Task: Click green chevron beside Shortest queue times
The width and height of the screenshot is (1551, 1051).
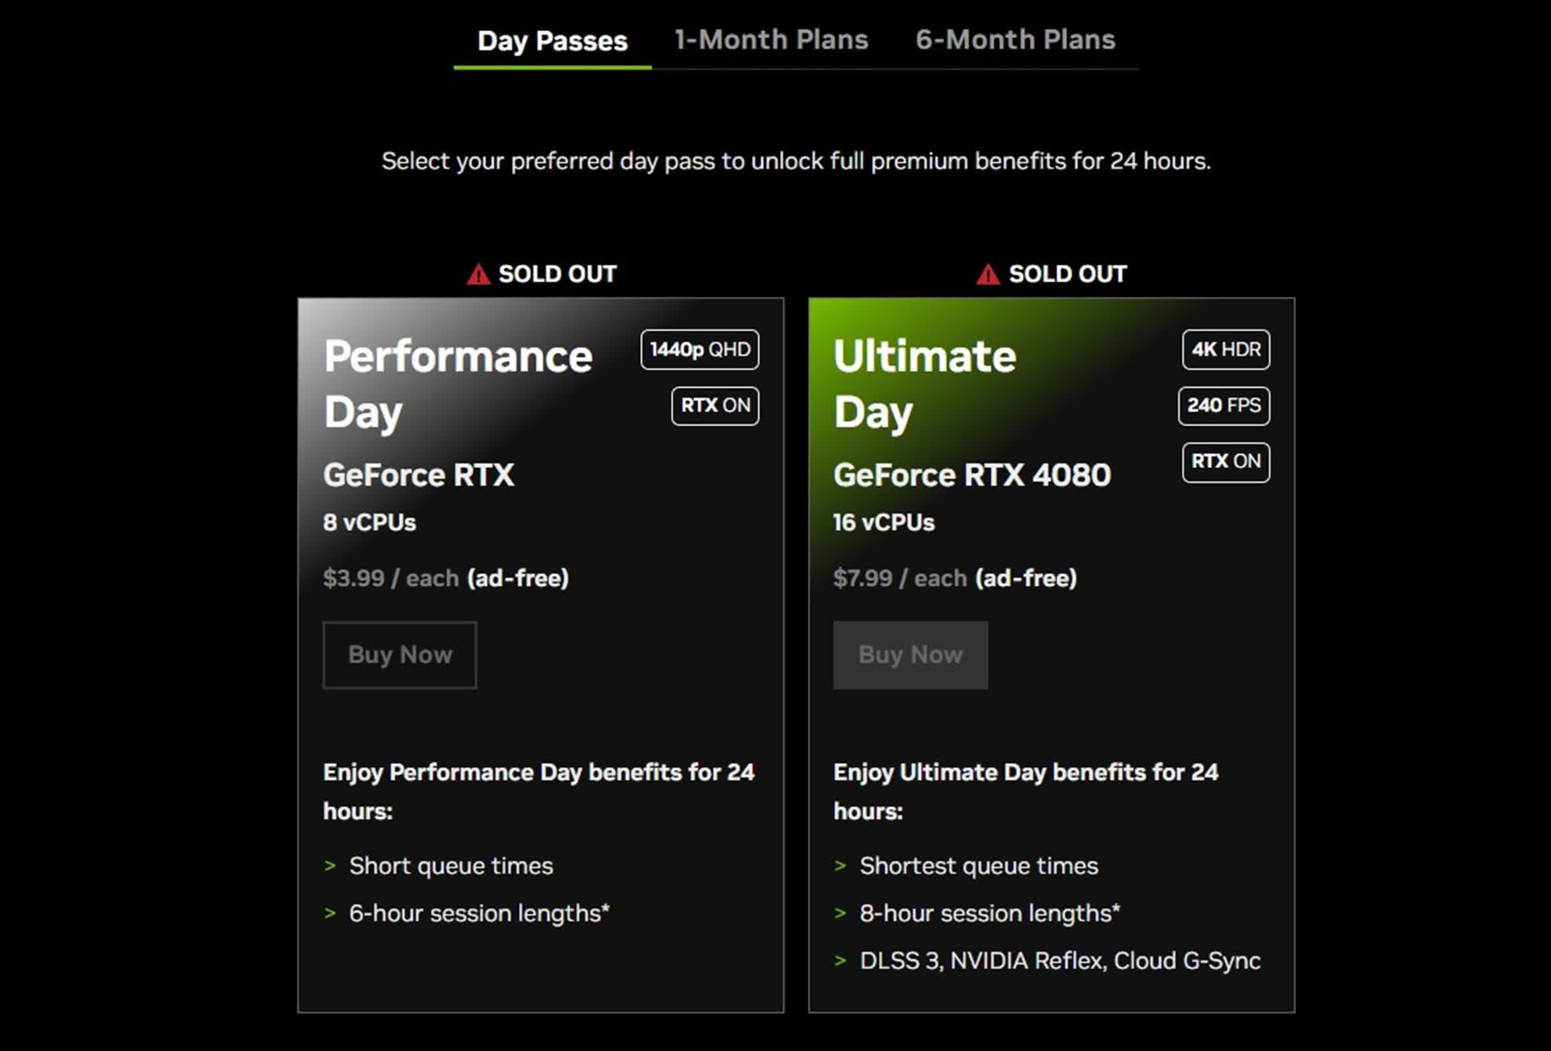Action: tap(841, 866)
